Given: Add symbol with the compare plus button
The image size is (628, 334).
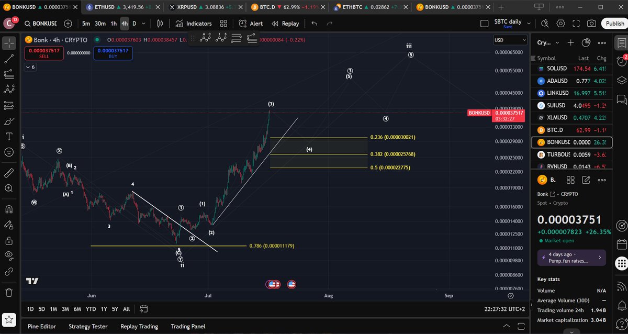Looking at the screenshot, I should point(69,24).
